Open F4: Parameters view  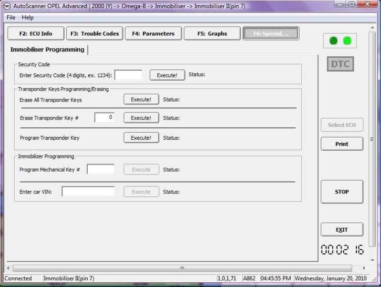[x=154, y=33]
